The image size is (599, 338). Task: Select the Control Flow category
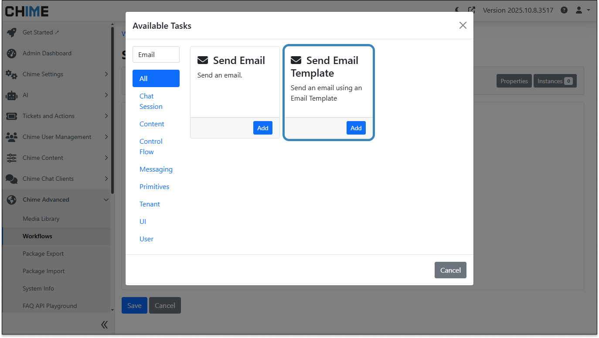(151, 147)
